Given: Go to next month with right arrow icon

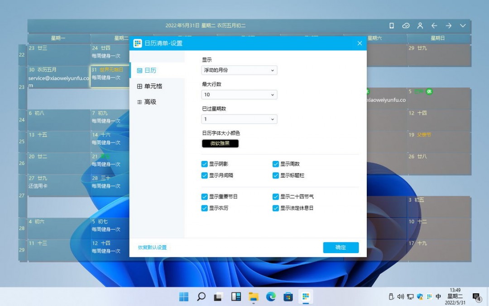Looking at the screenshot, I should 449,26.
